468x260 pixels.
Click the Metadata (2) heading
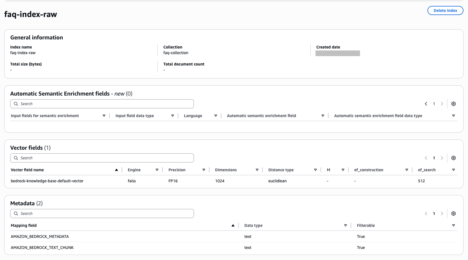[26, 203]
